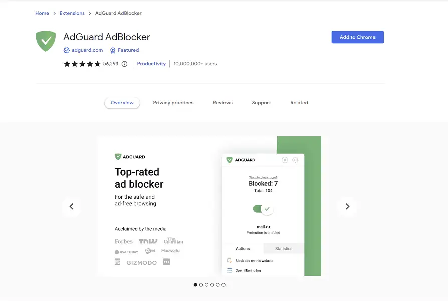448x301 pixels.
Task: Click the Block ads on this website icon
Action: [229, 261]
